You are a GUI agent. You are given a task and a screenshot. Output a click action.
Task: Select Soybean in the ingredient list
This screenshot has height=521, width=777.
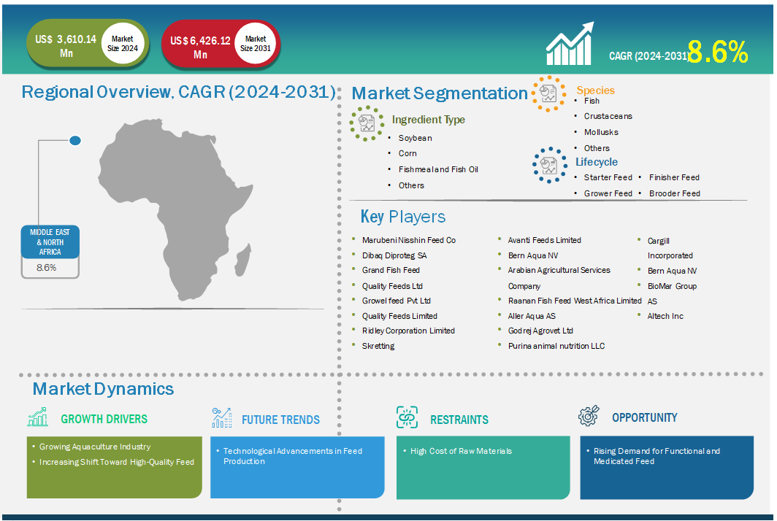click(416, 138)
